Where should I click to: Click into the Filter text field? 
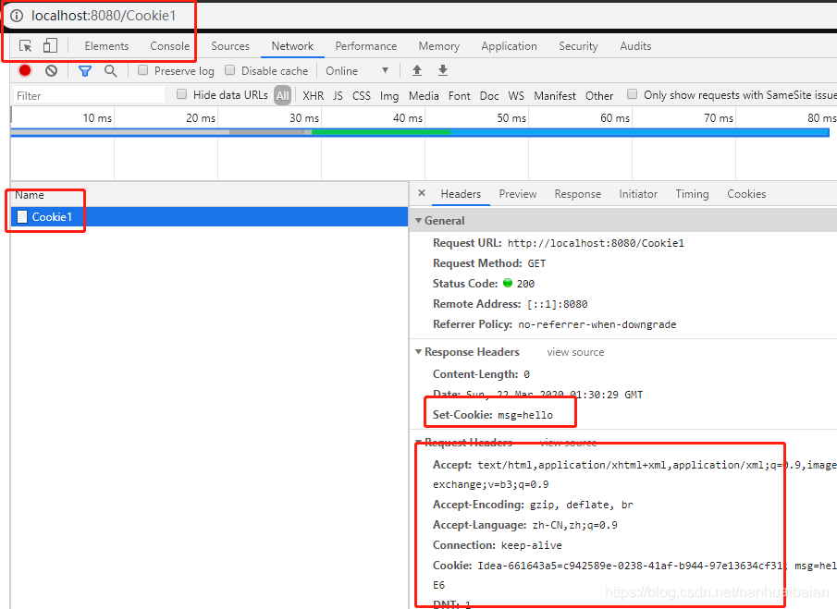click(90, 95)
